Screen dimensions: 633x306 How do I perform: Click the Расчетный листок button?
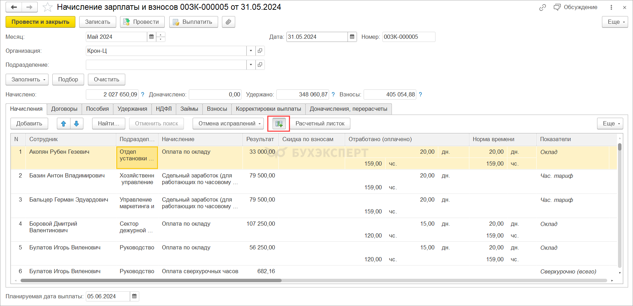[320, 124]
